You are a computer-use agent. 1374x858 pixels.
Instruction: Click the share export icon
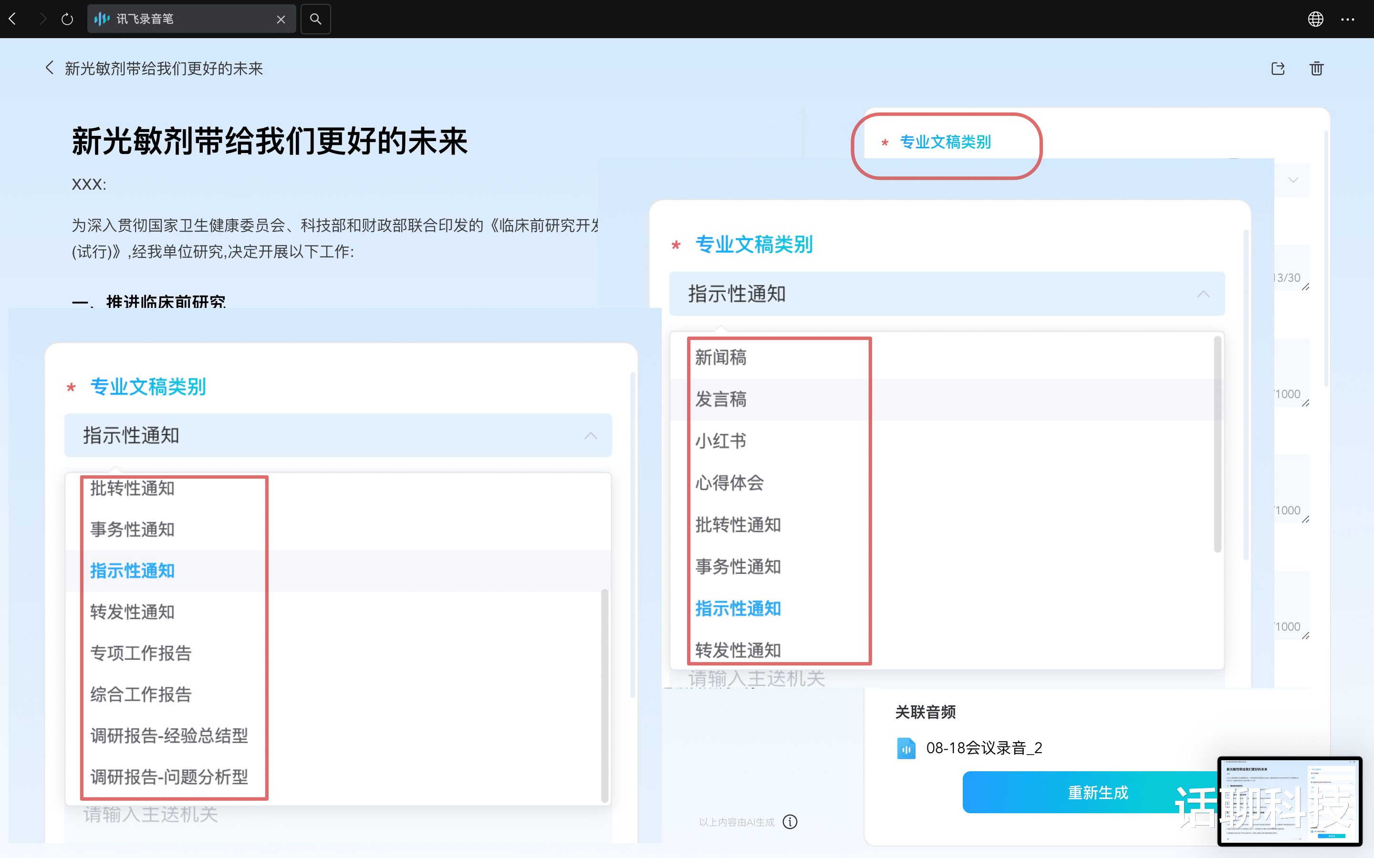1278,69
